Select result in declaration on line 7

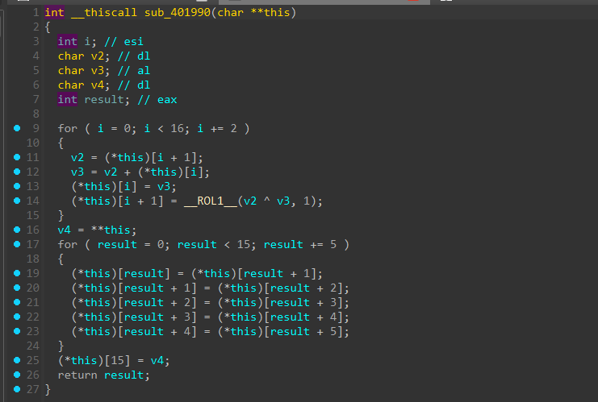(104, 99)
